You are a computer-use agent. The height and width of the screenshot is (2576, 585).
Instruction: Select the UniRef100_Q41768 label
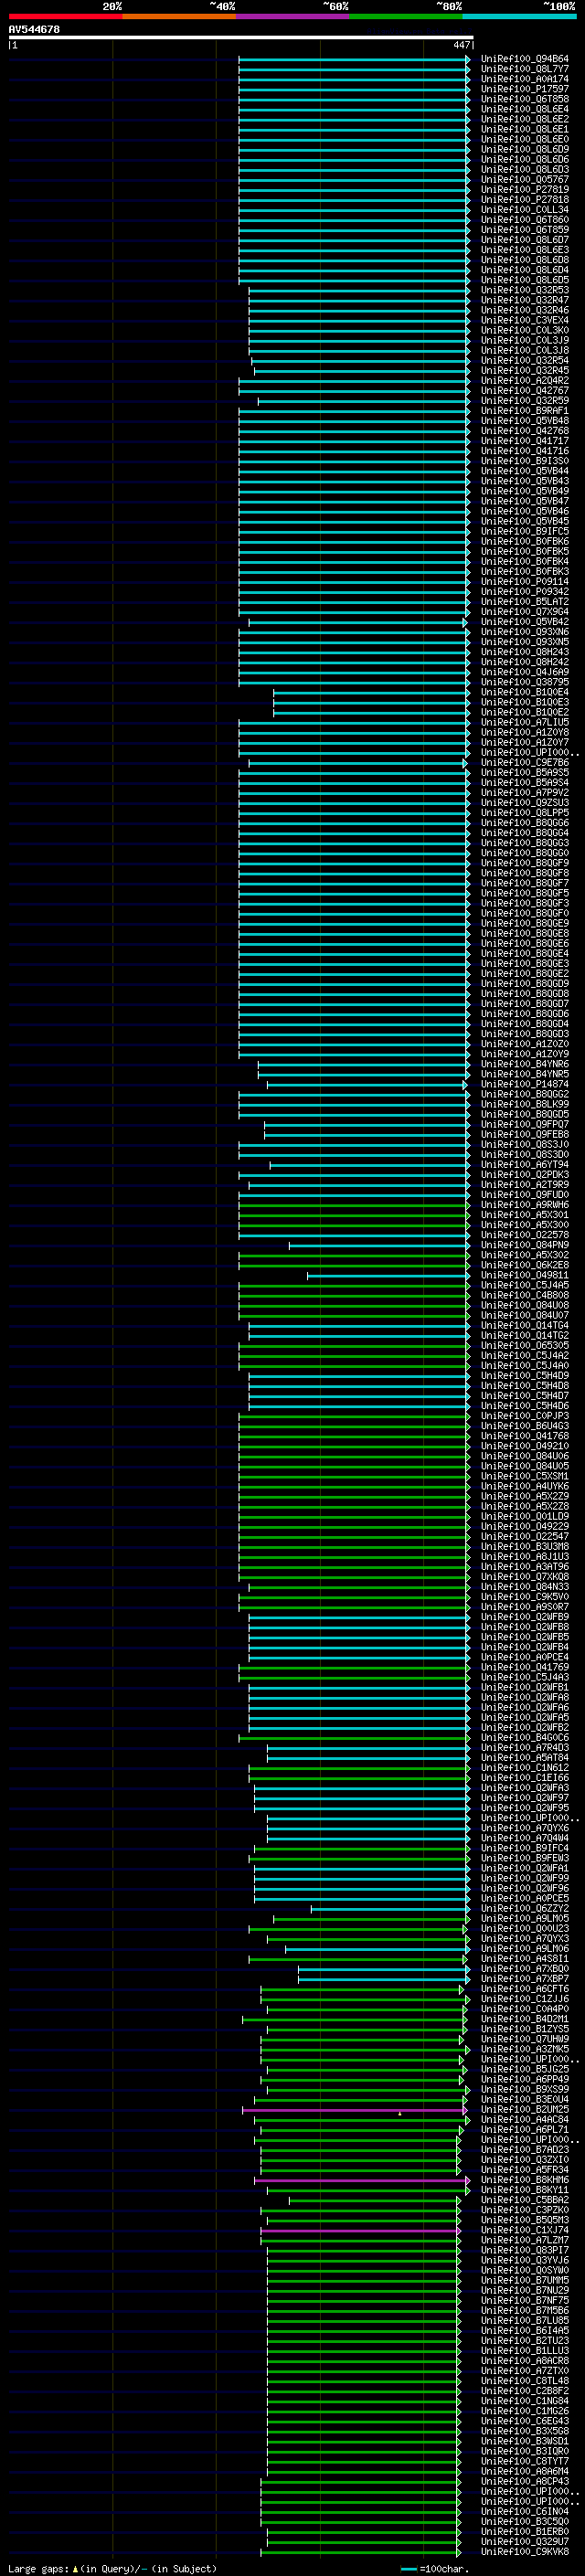(x=524, y=1437)
